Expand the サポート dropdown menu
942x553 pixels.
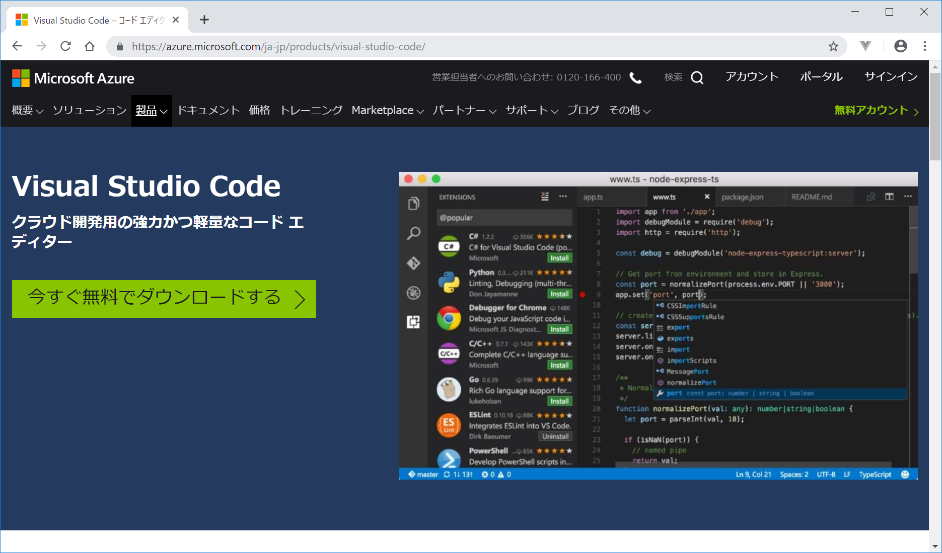click(x=532, y=111)
